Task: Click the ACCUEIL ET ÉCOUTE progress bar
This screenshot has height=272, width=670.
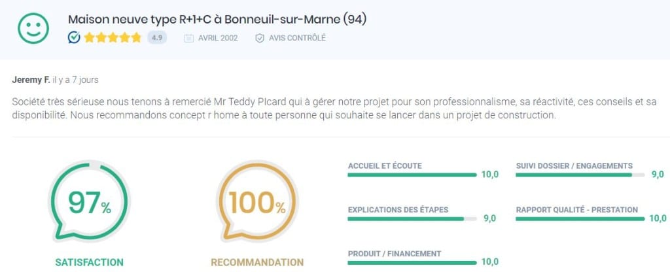Action: (412, 175)
